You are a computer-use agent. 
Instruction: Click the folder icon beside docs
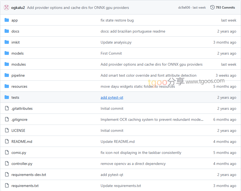(7, 31)
